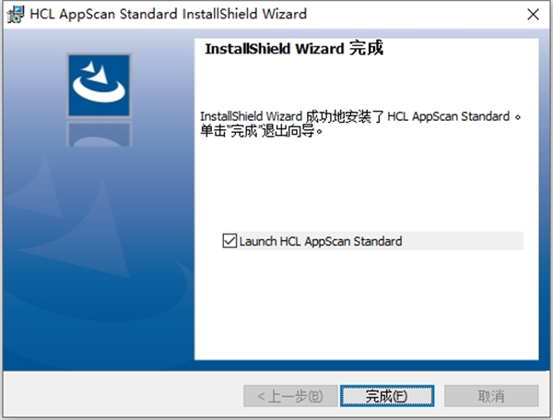This screenshot has height=420, width=553.
Task: Click the "单击完成退出向导" instruction text
Action: (x=262, y=131)
